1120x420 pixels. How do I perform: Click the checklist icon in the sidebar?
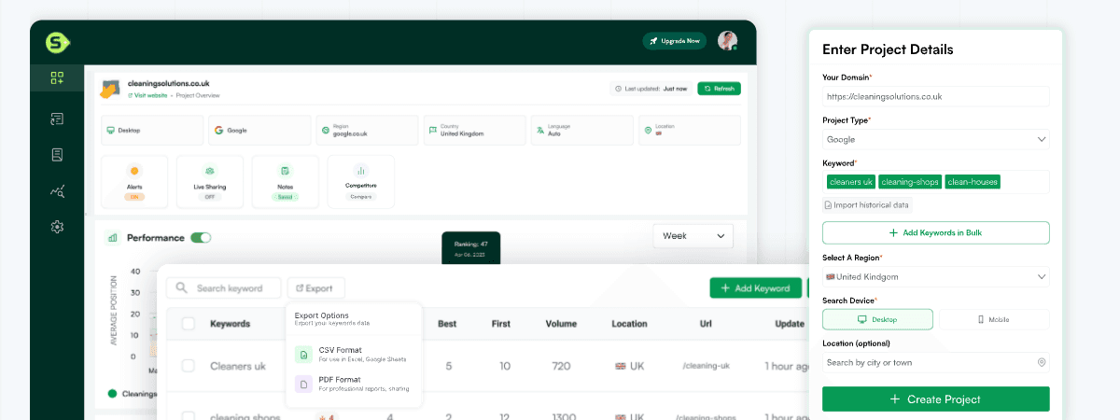[x=57, y=119]
